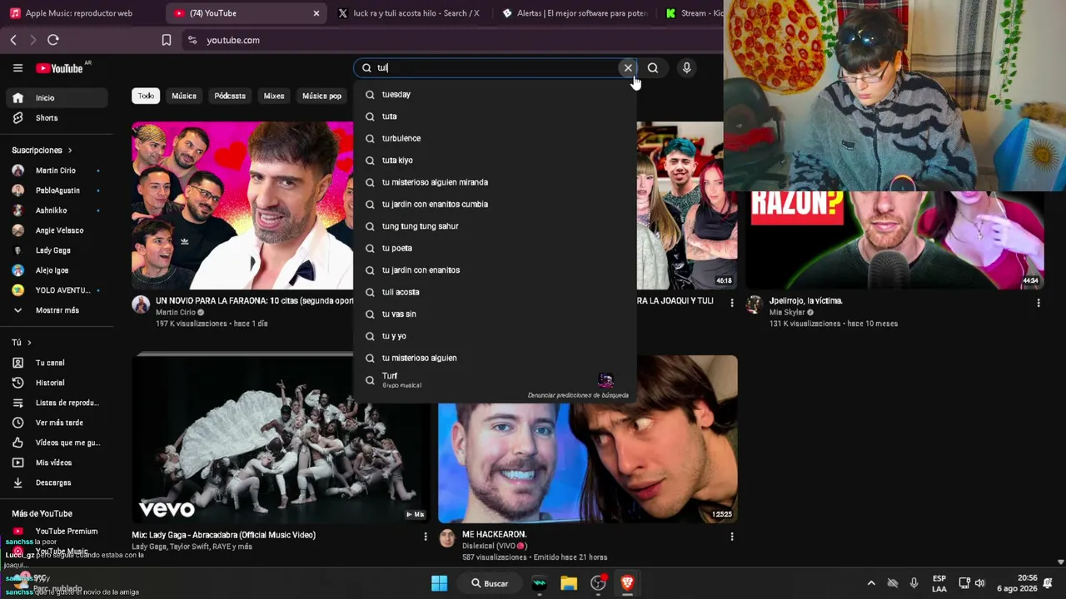
Task: Click "Denunciar predicciones de búsqueda" link
Action: [x=578, y=395]
